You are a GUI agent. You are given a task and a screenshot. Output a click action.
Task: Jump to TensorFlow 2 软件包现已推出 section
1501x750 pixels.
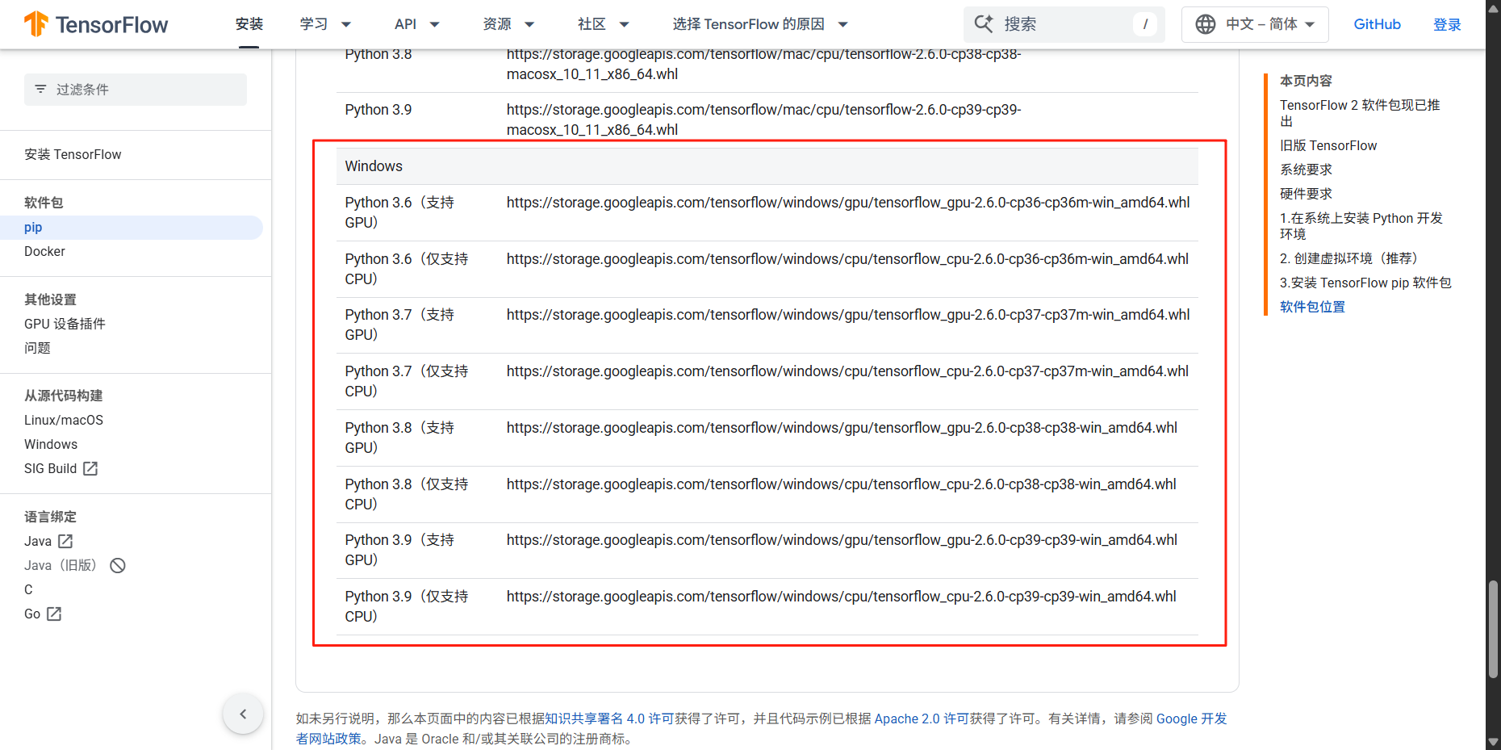(x=1360, y=113)
